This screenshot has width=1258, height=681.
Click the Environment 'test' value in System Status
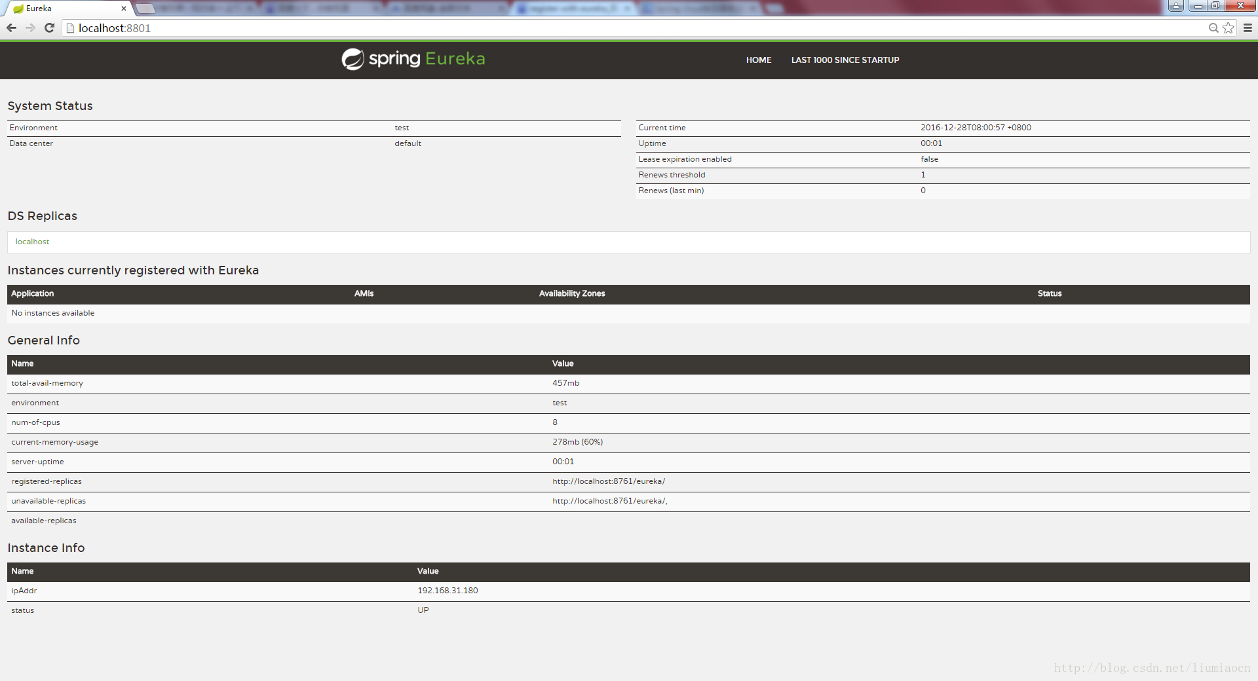[x=402, y=128]
